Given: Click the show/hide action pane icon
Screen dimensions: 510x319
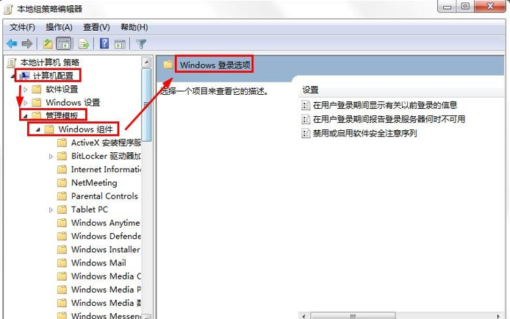Looking at the screenshot, I should pos(120,43).
